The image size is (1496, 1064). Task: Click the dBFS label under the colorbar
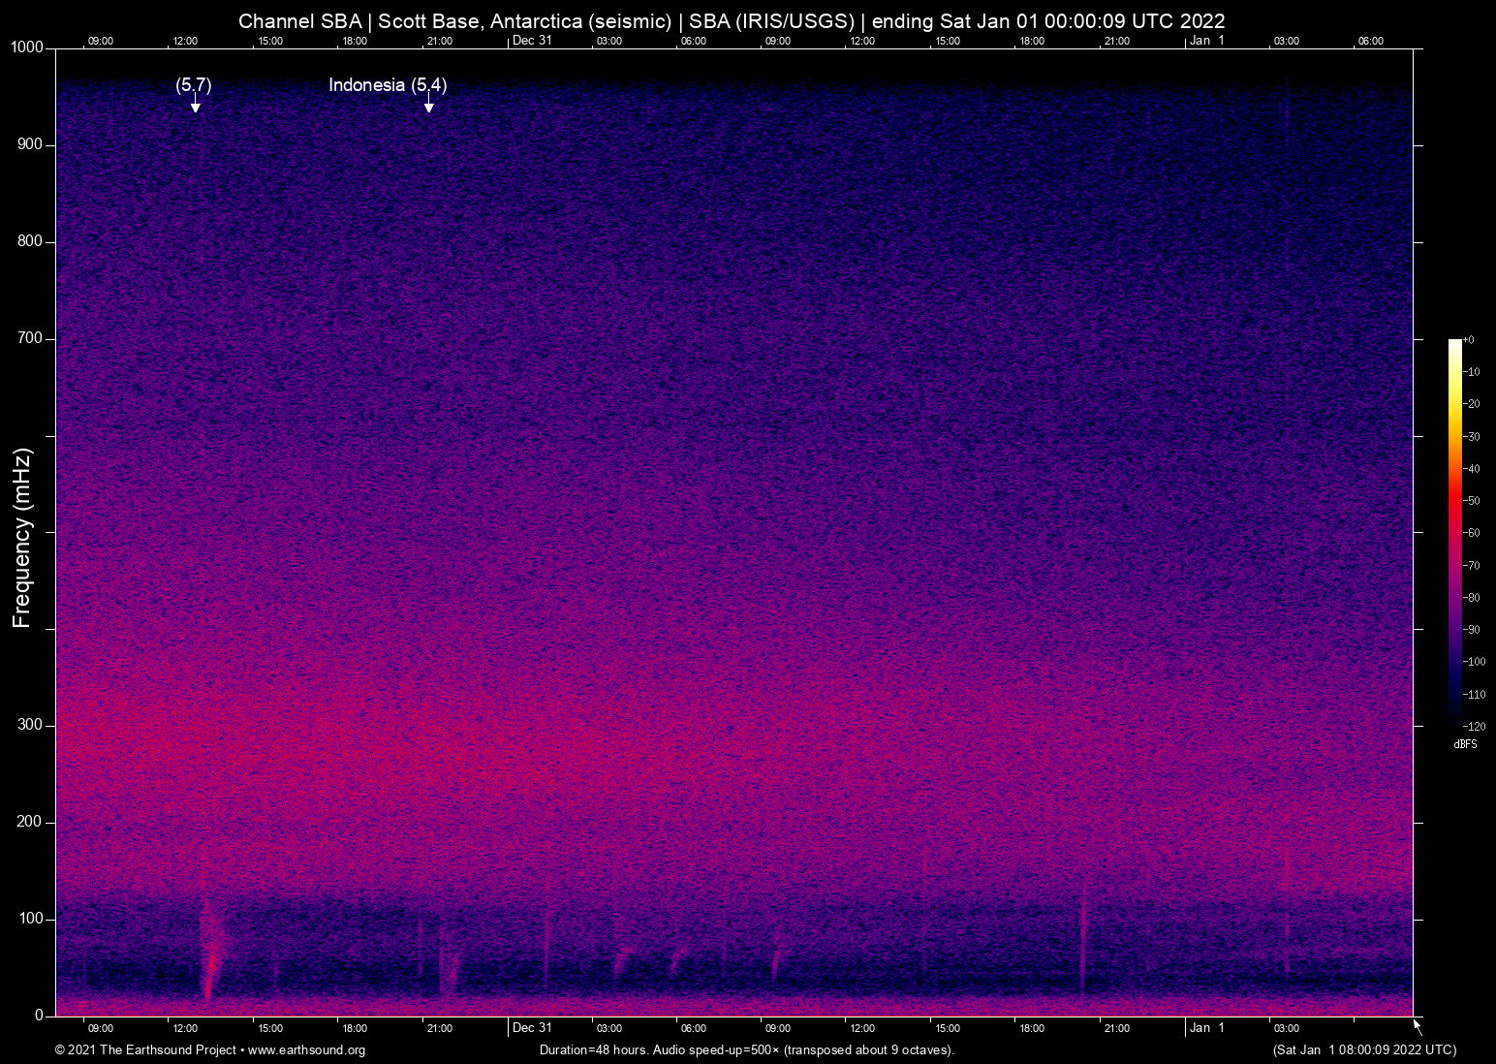1466,745
